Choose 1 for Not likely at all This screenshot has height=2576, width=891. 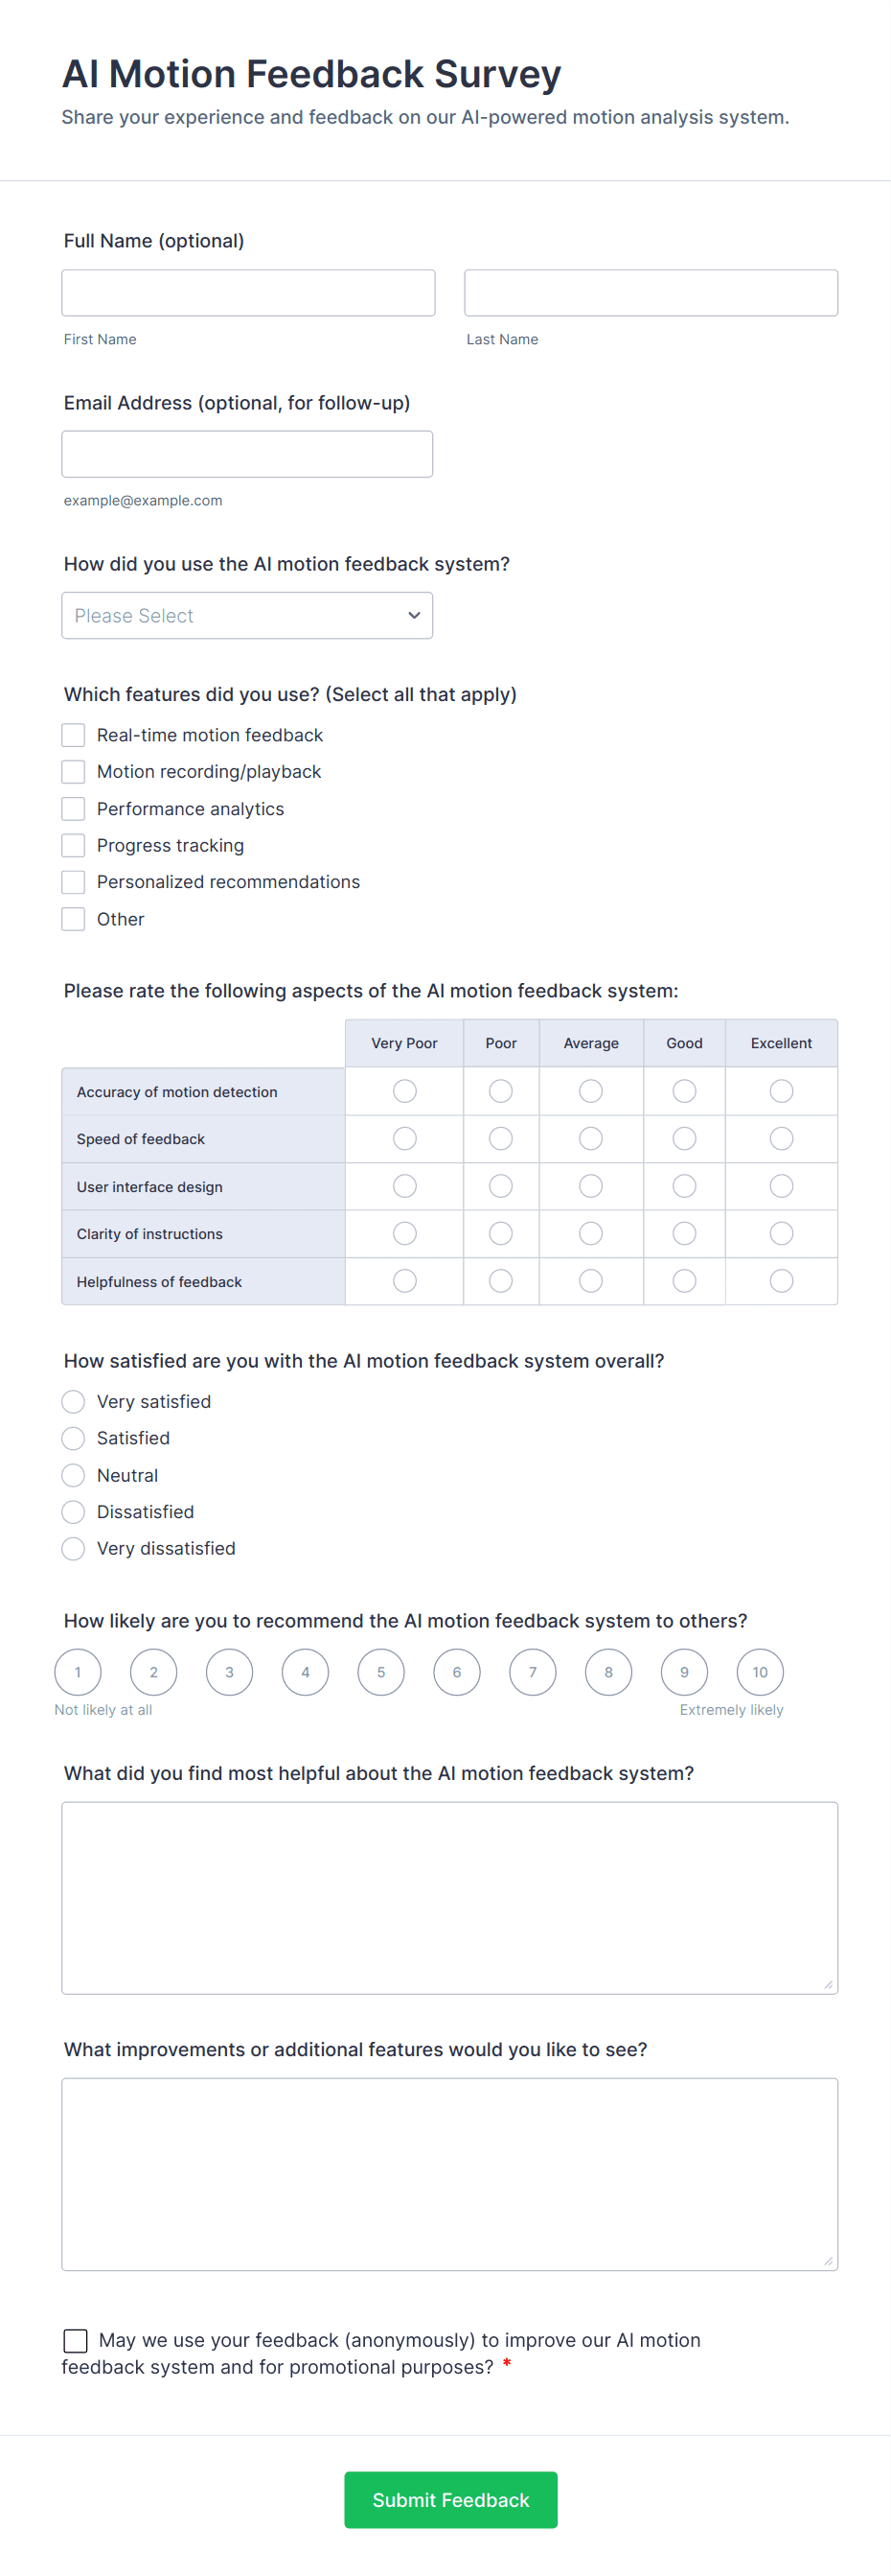(78, 1671)
